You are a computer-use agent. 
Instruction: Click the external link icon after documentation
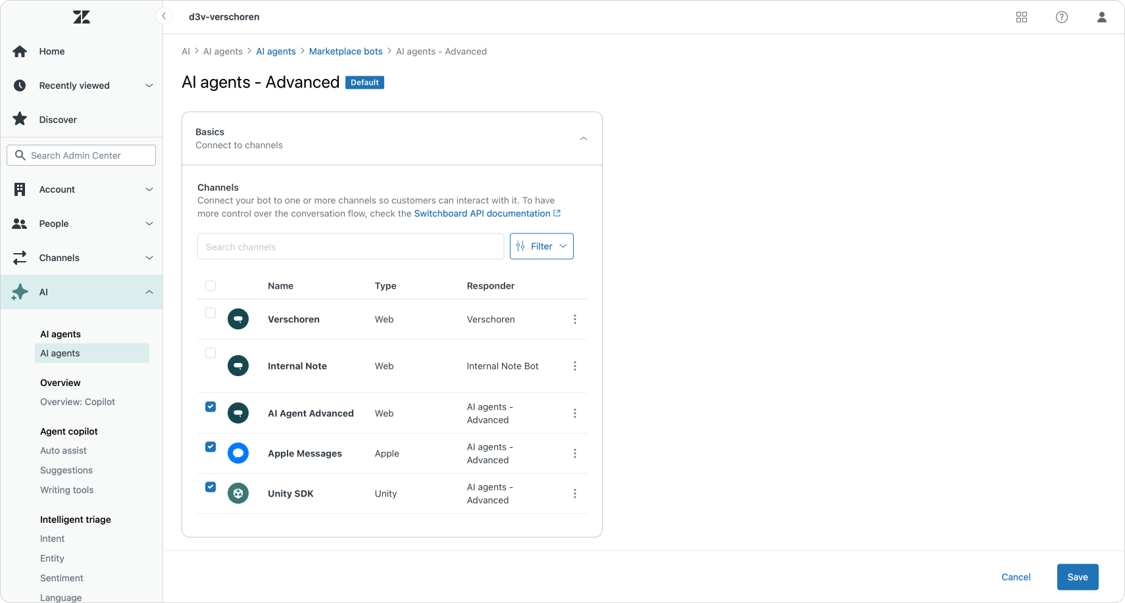click(557, 213)
